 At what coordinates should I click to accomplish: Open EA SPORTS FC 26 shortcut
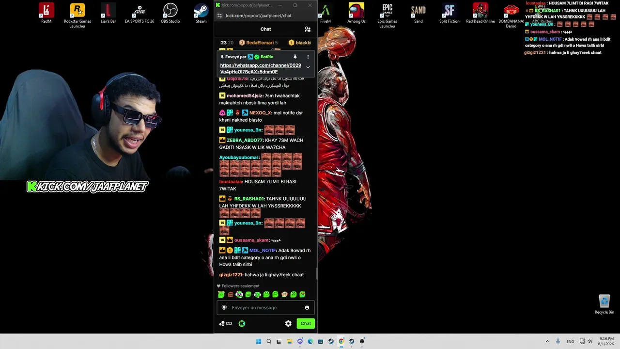pos(139,13)
